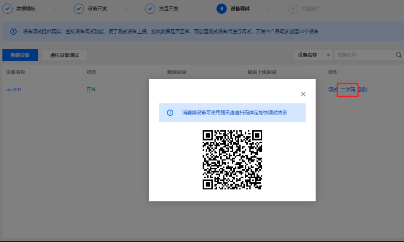
Task: Open 二维码 link for dev001
Action: coord(348,89)
